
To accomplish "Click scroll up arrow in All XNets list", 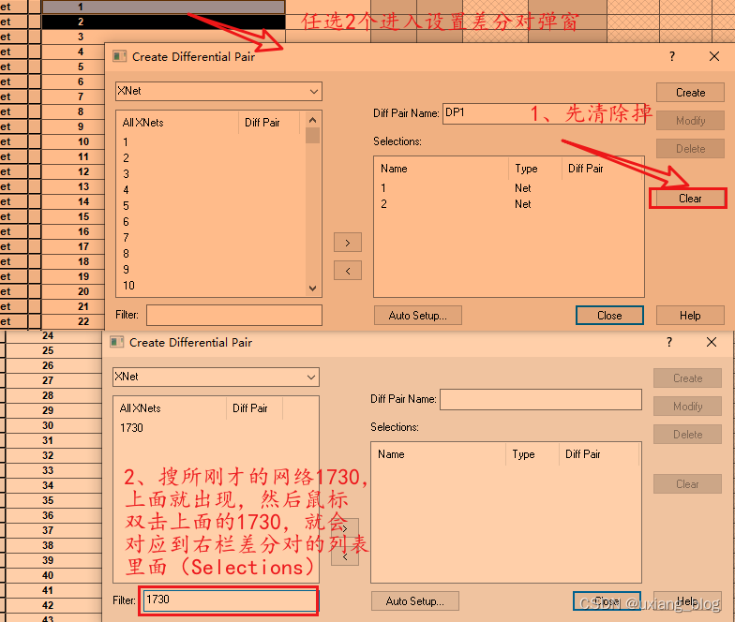I will 313,120.
